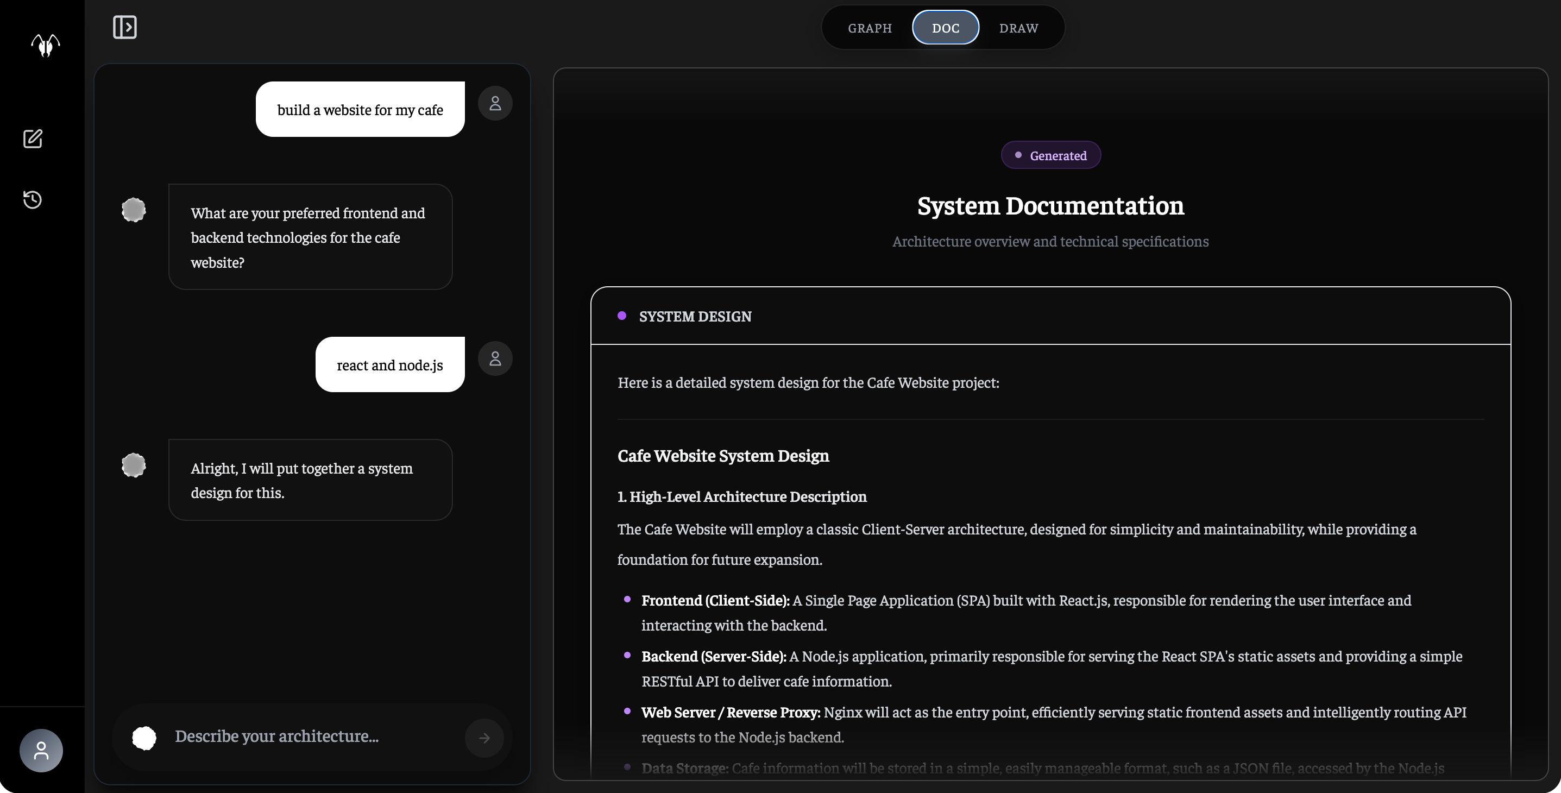Image resolution: width=1561 pixels, height=793 pixels.
Task: Click the send arrow button
Action: 483,737
